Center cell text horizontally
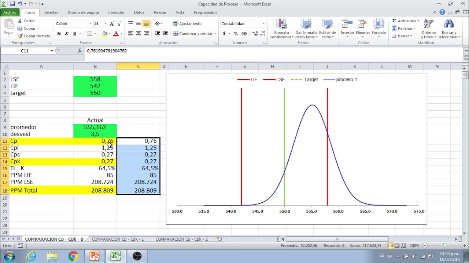 click(x=139, y=34)
